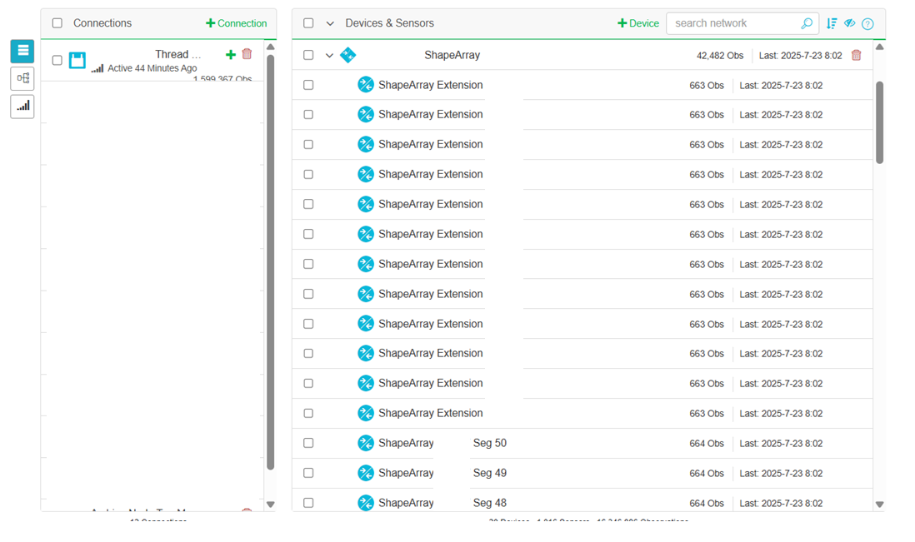Image resolution: width=915 pixels, height=542 pixels.
Task: Click the "Active 44 Minutes Ago" status text
Action: [x=152, y=68]
